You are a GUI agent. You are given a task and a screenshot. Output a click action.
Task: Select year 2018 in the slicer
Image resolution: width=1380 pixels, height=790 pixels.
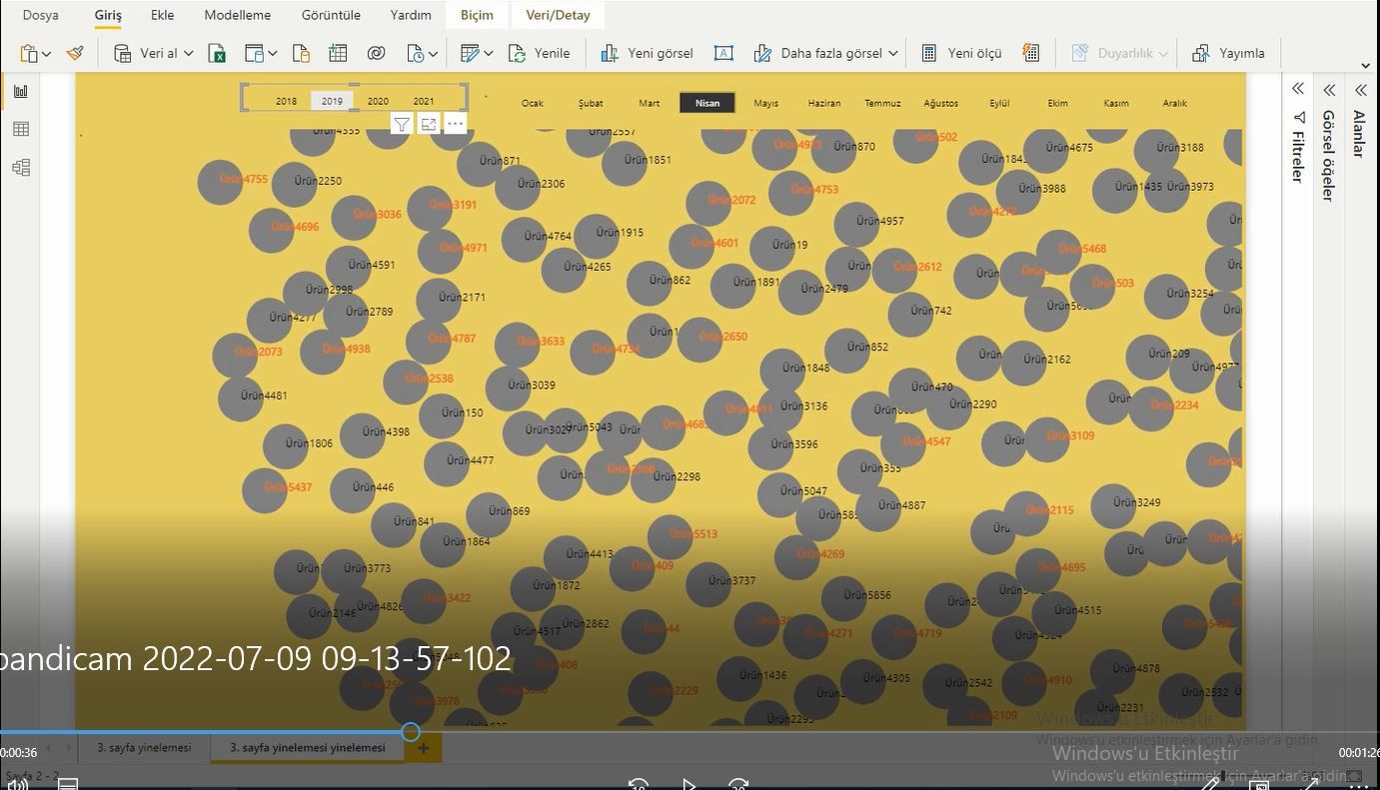point(286,101)
